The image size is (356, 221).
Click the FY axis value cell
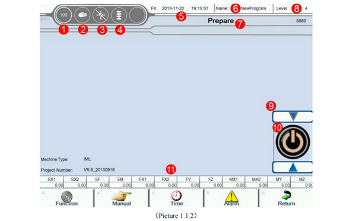pos(189,185)
